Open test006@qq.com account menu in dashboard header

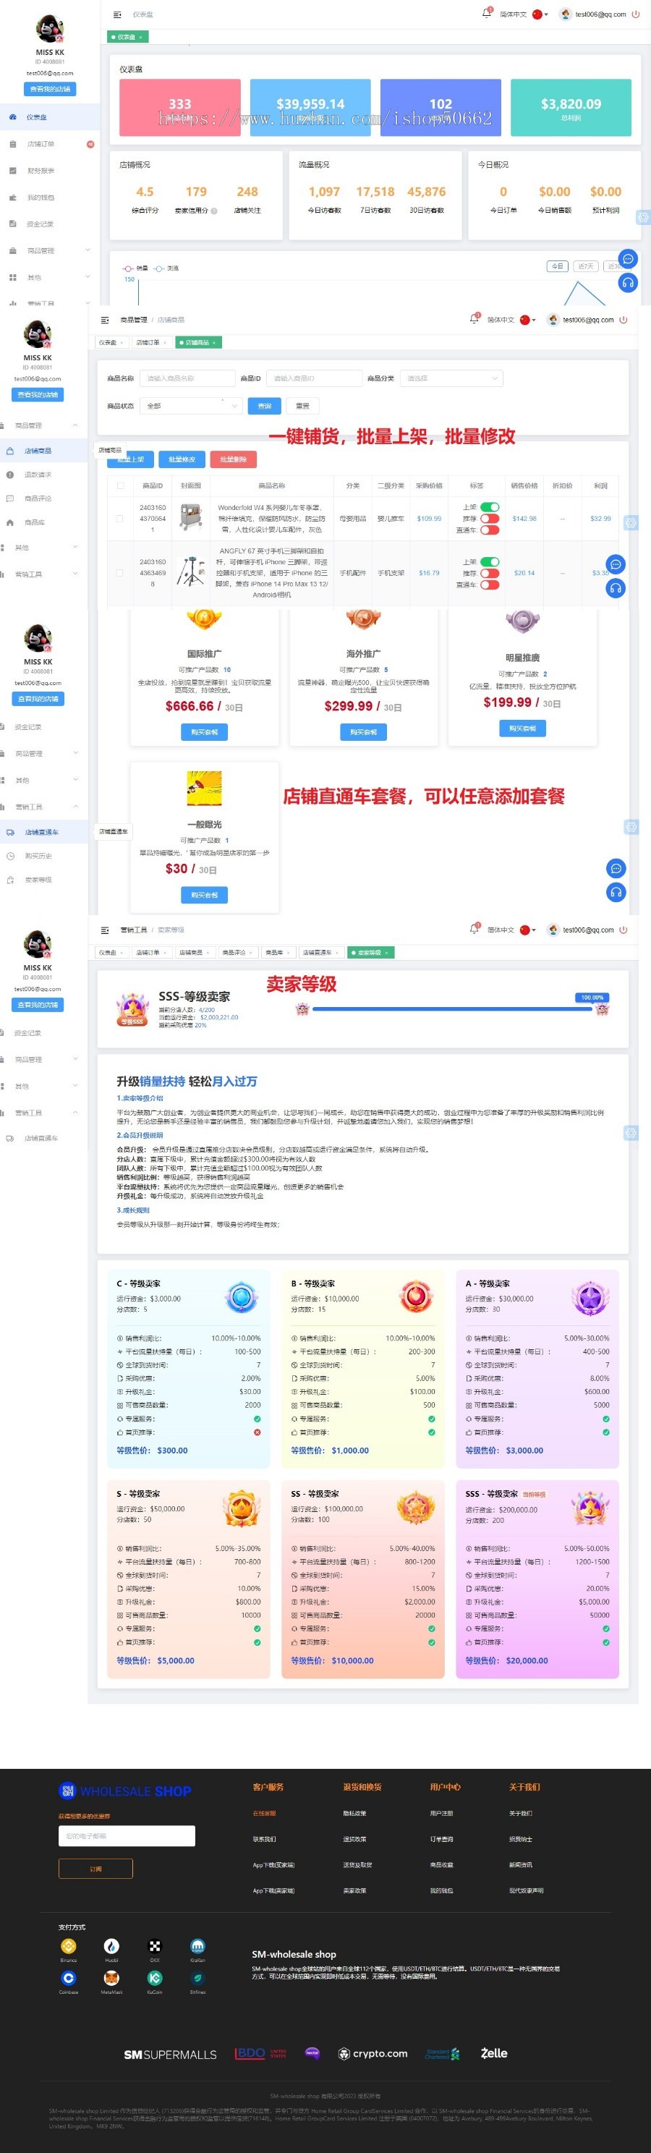(x=593, y=14)
